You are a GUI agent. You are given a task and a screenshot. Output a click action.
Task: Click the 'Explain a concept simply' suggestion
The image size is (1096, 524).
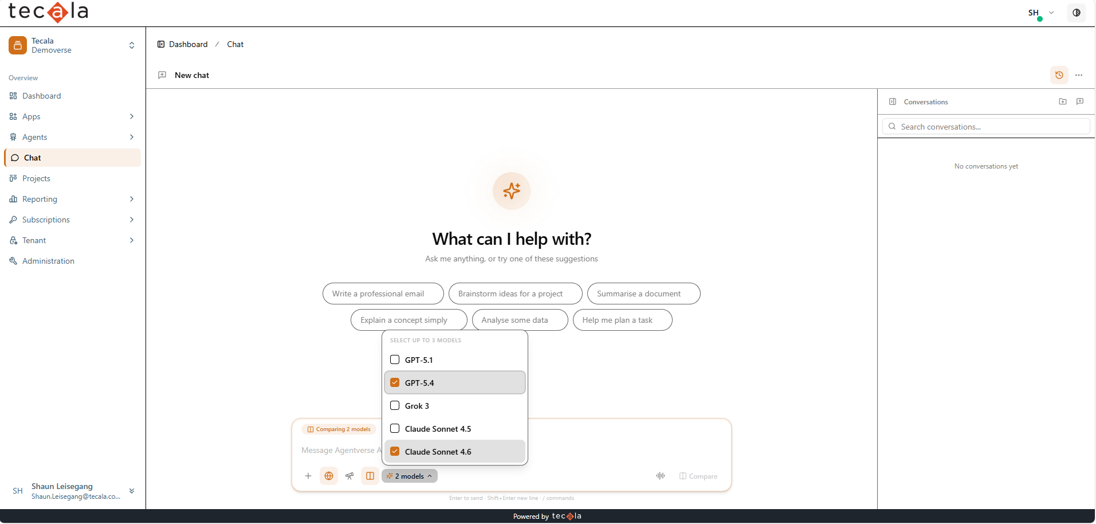tap(409, 320)
